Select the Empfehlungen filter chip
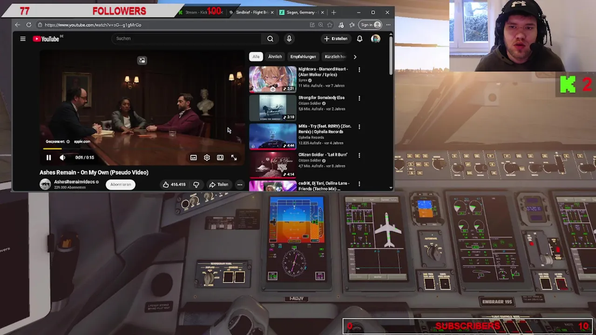This screenshot has height=335, width=596. pyautogui.click(x=303, y=57)
